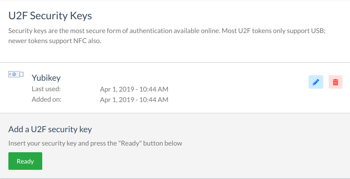Click the "Add a U2F security key" heading
This screenshot has width=350, height=179.
click(x=50, y=129)
